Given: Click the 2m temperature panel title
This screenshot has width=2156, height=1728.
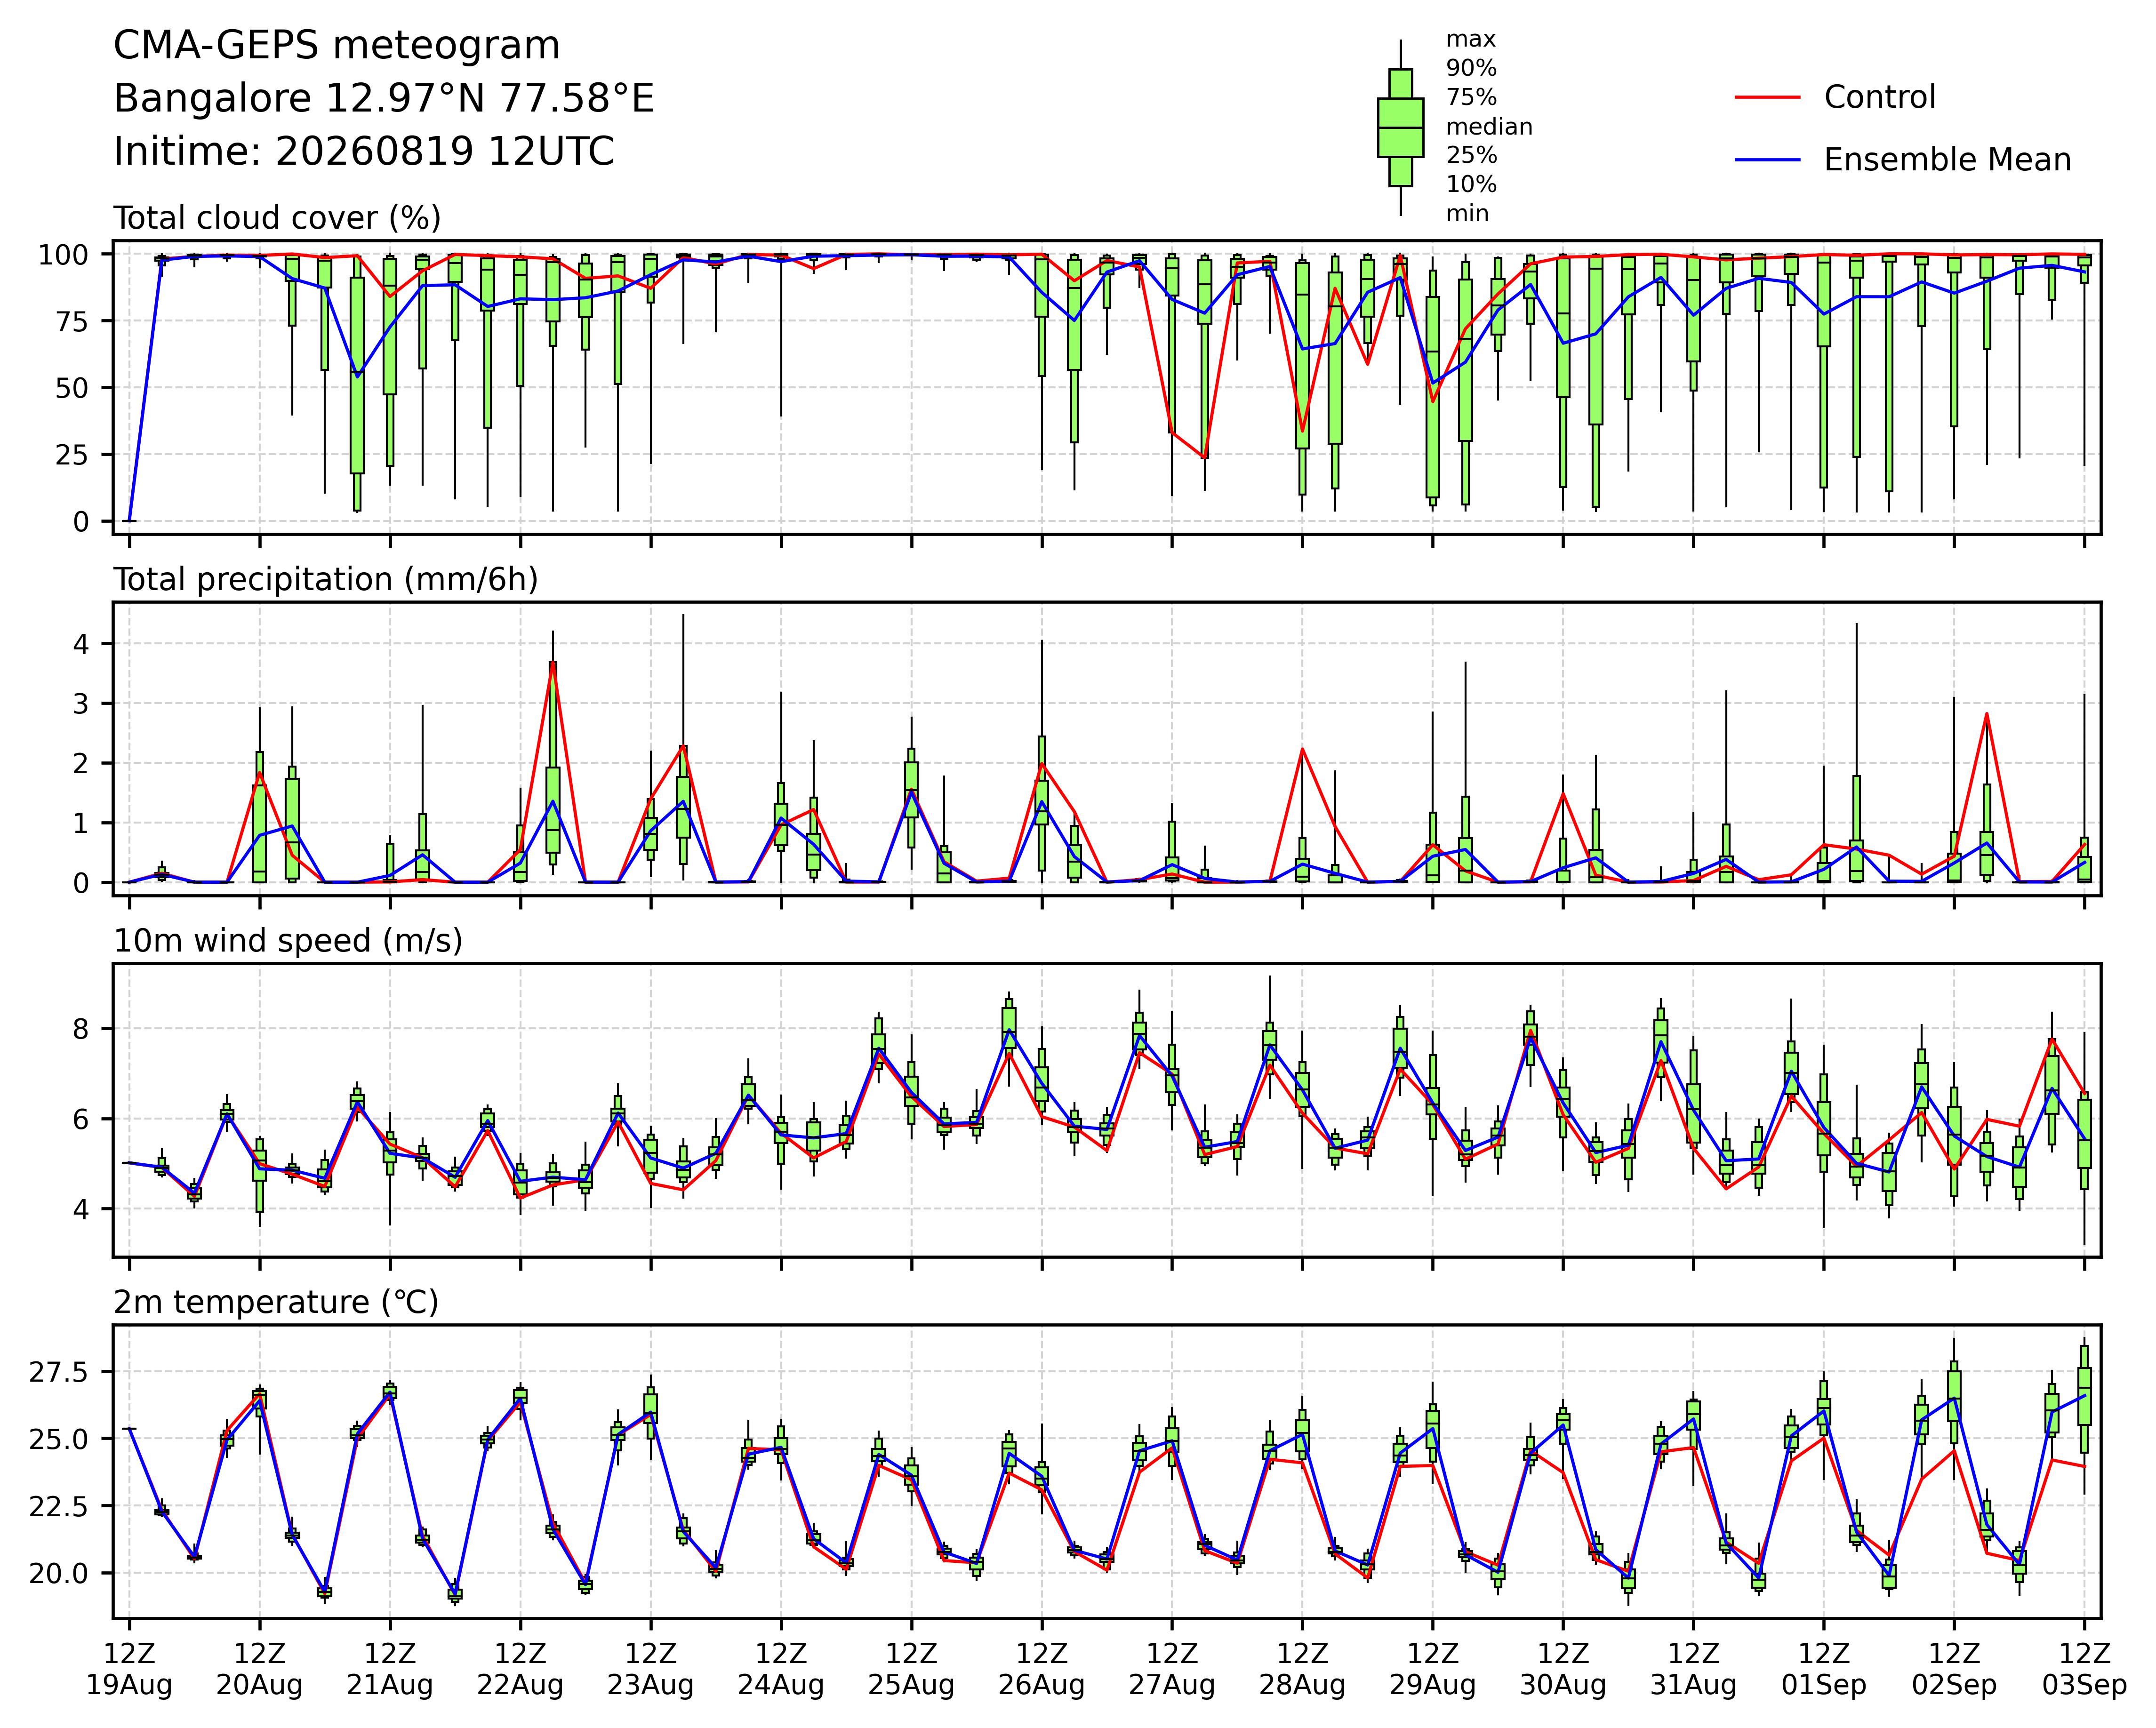Looking at the screenshot, I should [x=276, y=1302].
